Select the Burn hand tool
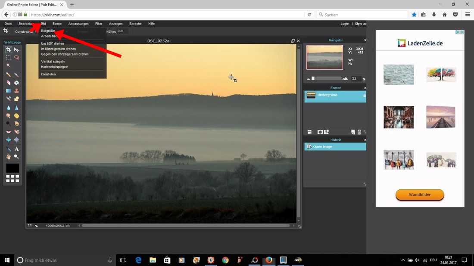This screenshot has width=474, height=266. pos(17,124)
